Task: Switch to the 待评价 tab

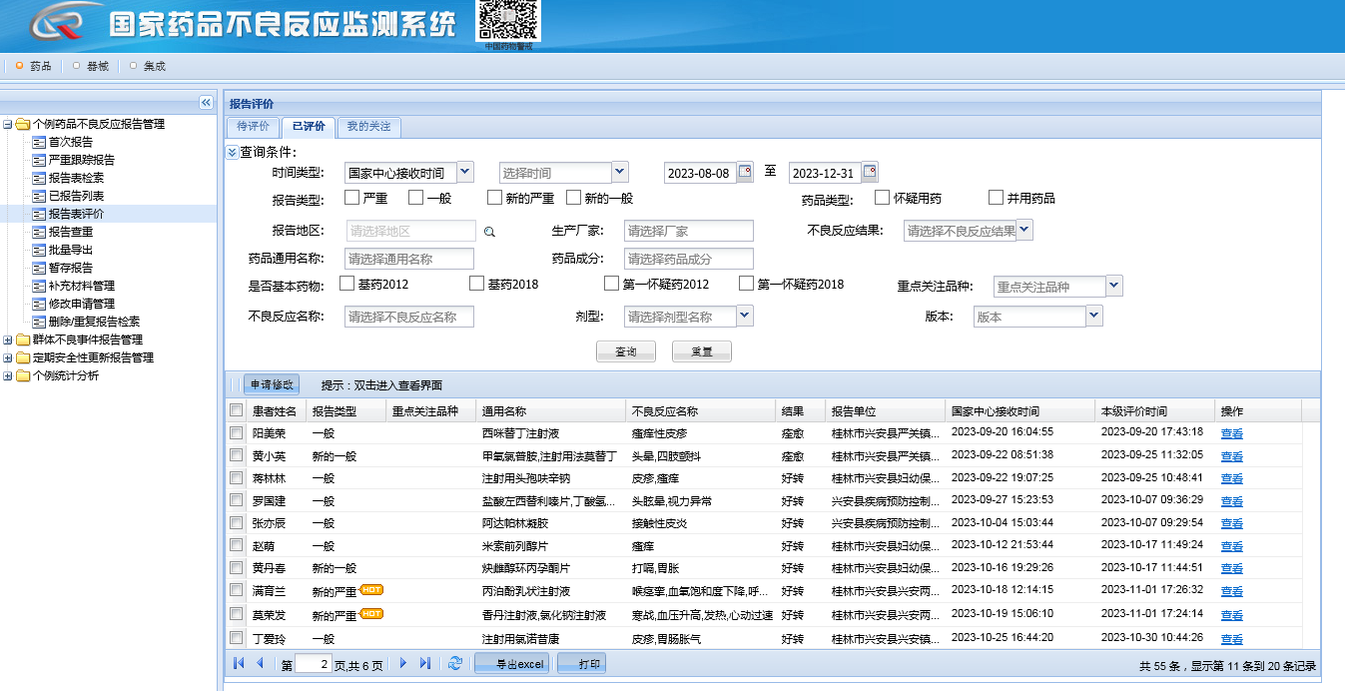Action: 253,127
